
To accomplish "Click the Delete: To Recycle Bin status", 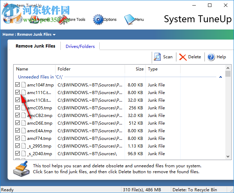I will pyautogui.click(x=195, y=190).
